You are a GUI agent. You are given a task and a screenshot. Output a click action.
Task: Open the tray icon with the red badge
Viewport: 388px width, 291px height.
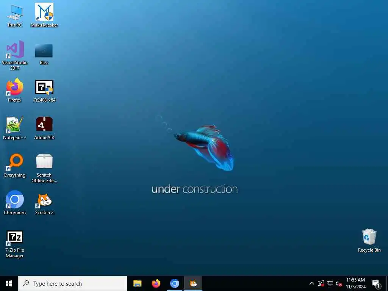pos(321,283)
